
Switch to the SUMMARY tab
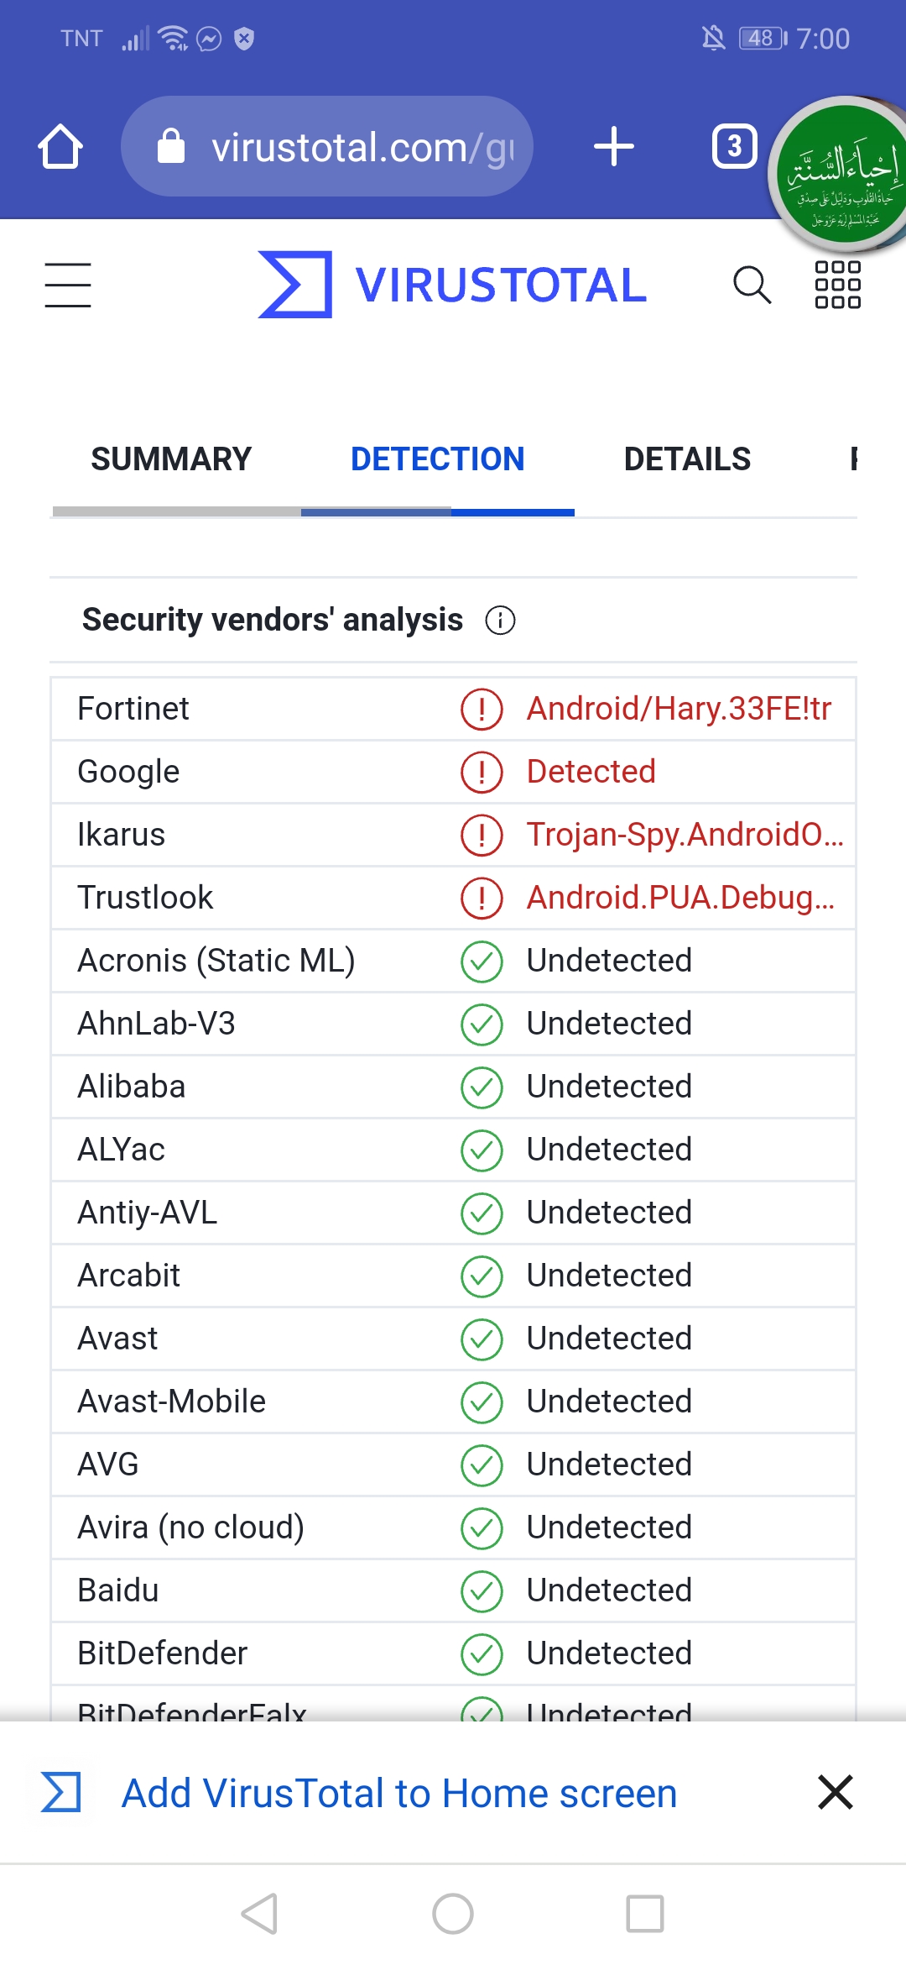(x=171, y=459)
